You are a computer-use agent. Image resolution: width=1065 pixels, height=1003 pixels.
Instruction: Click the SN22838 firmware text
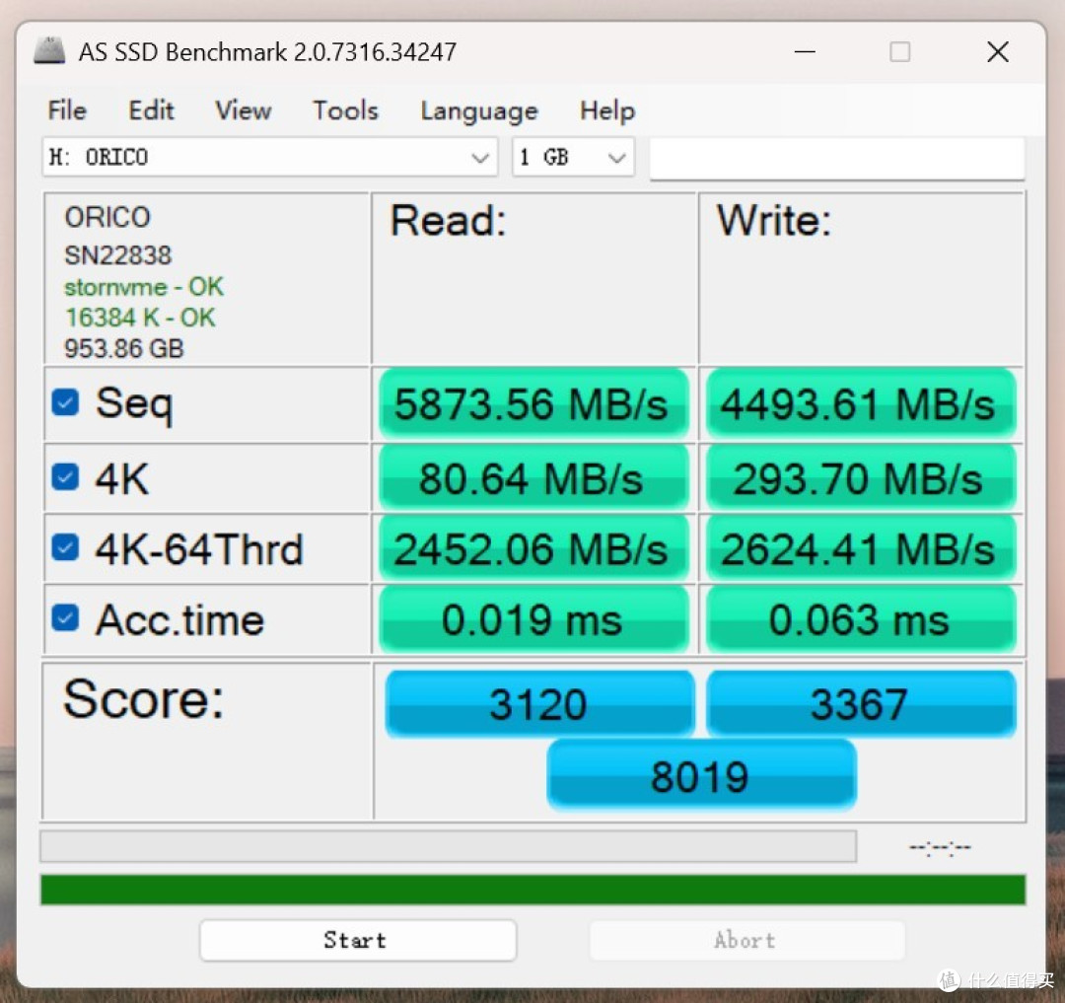[117, 255]
